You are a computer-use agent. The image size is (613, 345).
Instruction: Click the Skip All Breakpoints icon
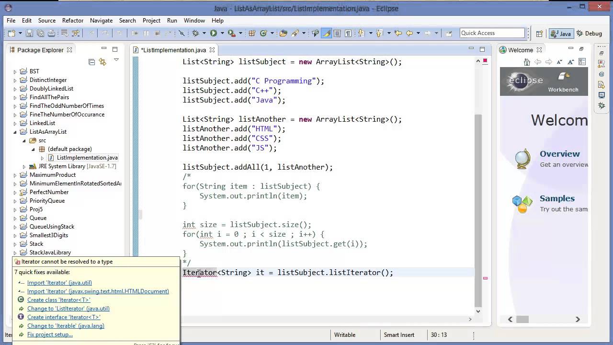coord(182,33)
